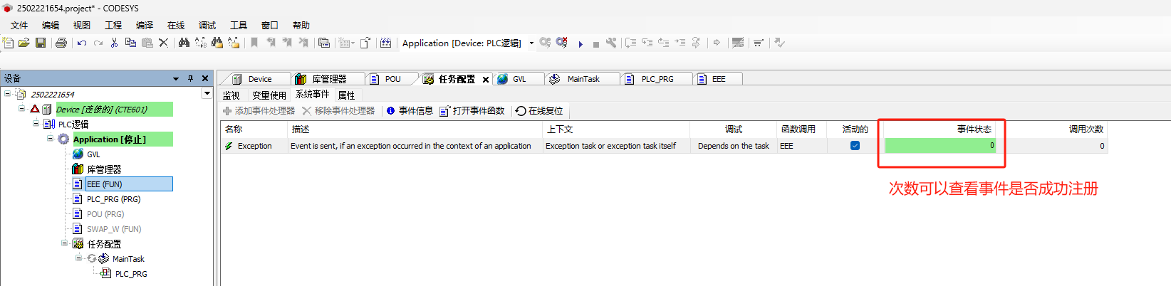Click 添加事件处理器 button
Image resolution: width=1171 pixels, height=286 pixels.
(x=259, y=111)
